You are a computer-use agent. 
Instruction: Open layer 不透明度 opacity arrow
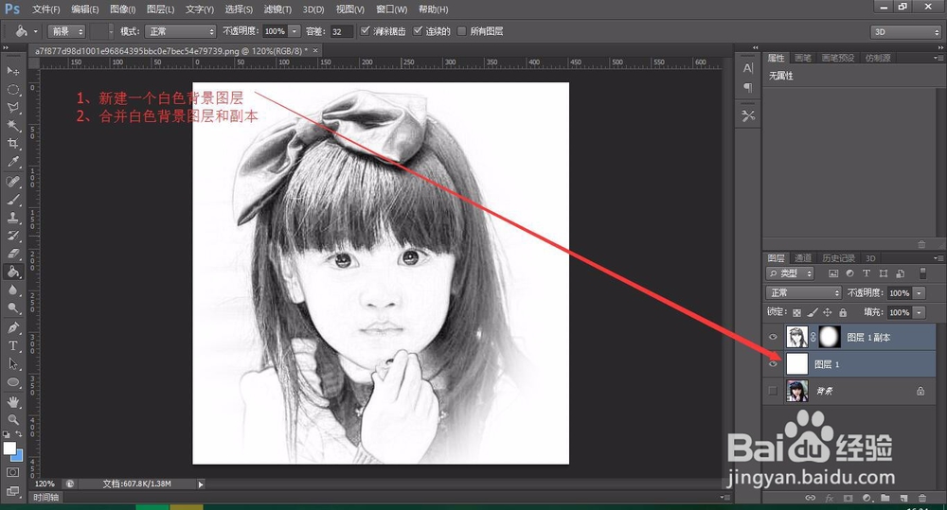pyautogui.click(x=920, y=292)
